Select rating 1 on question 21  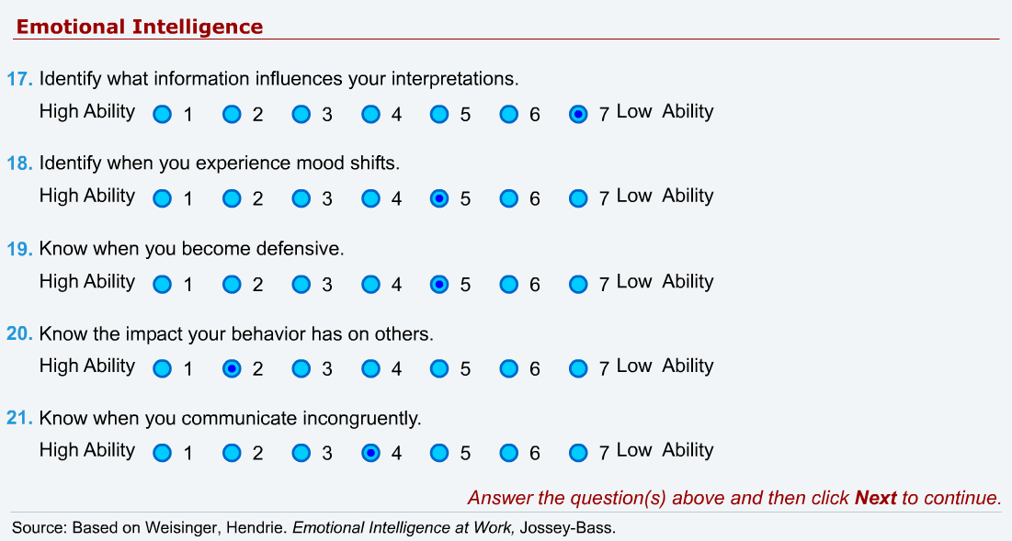(163, 452)
